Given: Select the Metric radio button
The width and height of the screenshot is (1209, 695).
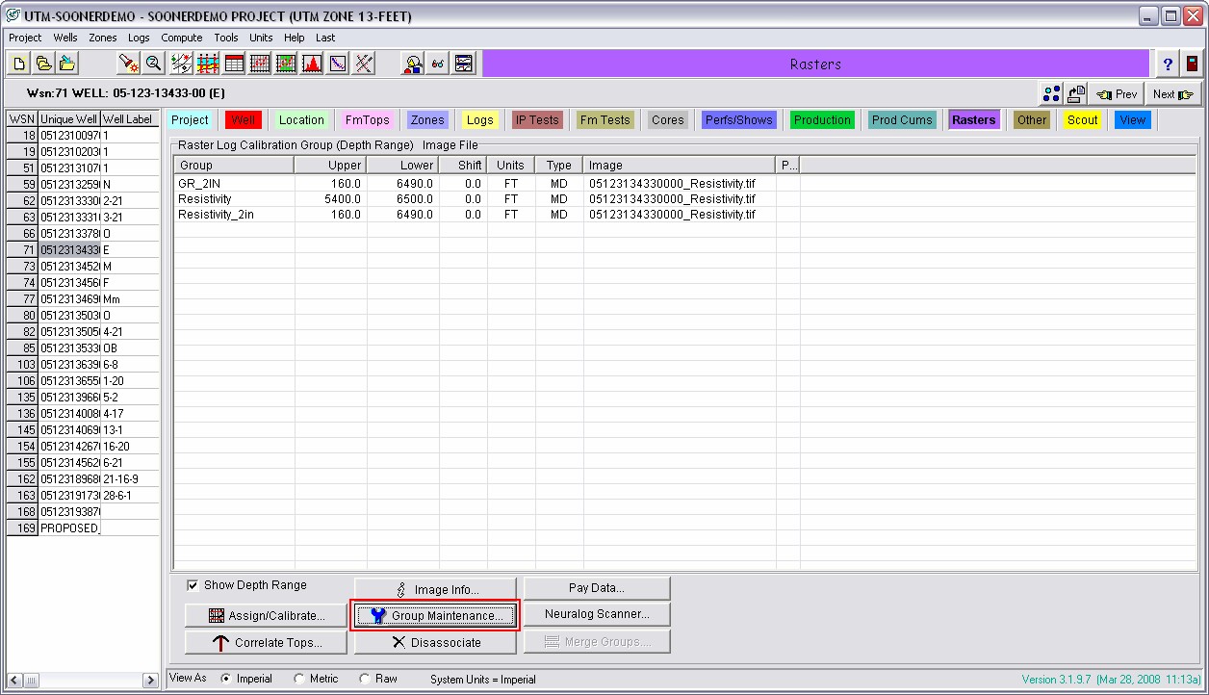Looking at the screenshot, I should point(299,679).
